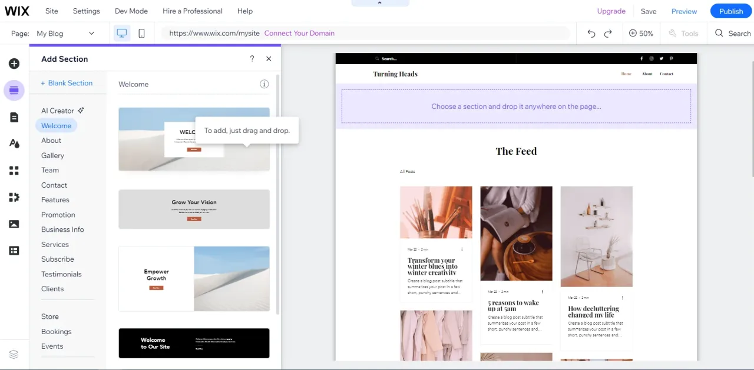The height and width of the screenshot is (370, 754).
Task: Collapse the top toolbar with the chevron
Action: coord(380,3)
